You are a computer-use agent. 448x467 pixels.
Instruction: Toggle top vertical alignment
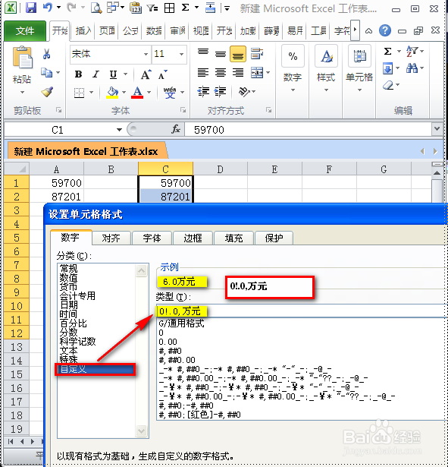point(203,52)
